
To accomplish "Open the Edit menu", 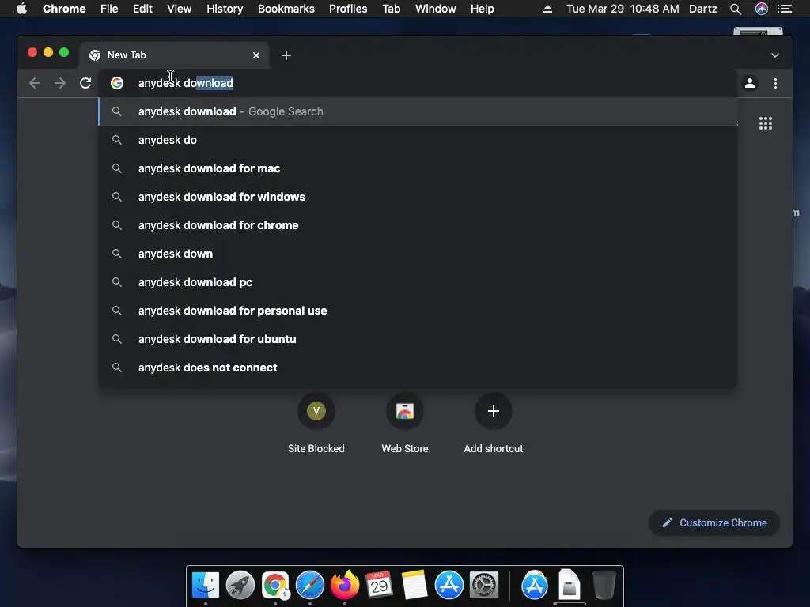I will pos(142,9).
